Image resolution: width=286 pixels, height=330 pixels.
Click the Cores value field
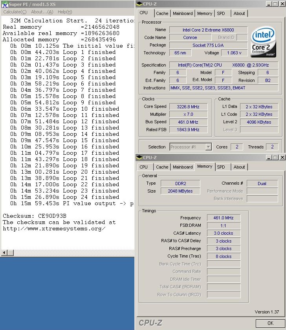tap(237, 147)
